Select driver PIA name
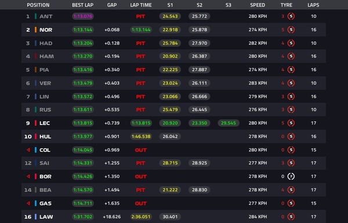The width and height of the screenshot is (348, 223). (x=44, y=70)
